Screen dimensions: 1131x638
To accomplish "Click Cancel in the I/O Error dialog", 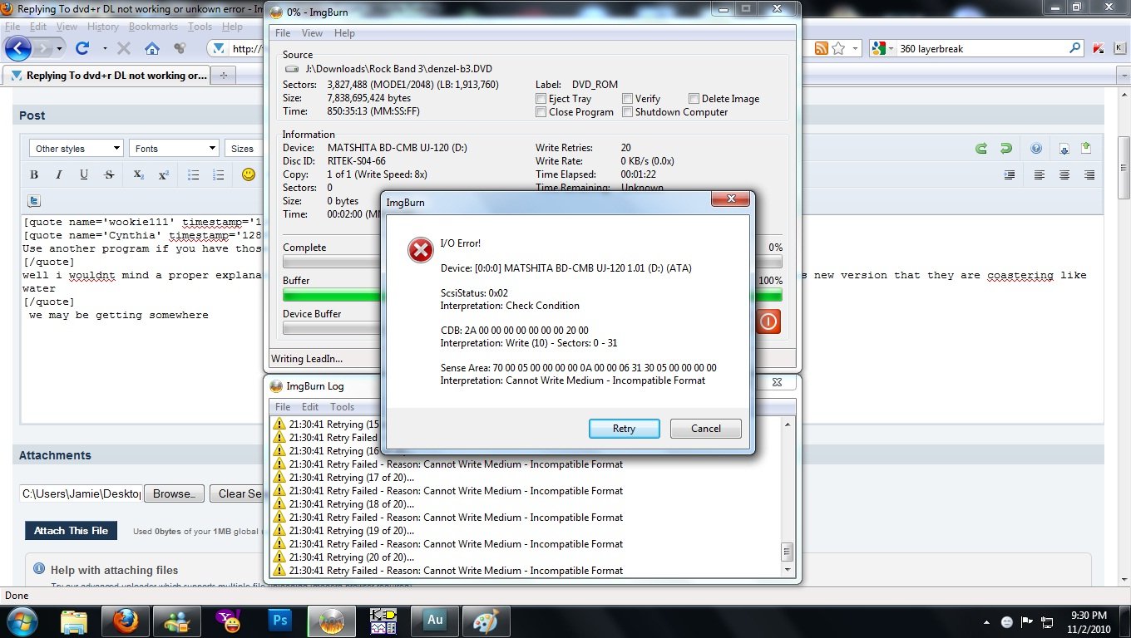I will [706, 429].
